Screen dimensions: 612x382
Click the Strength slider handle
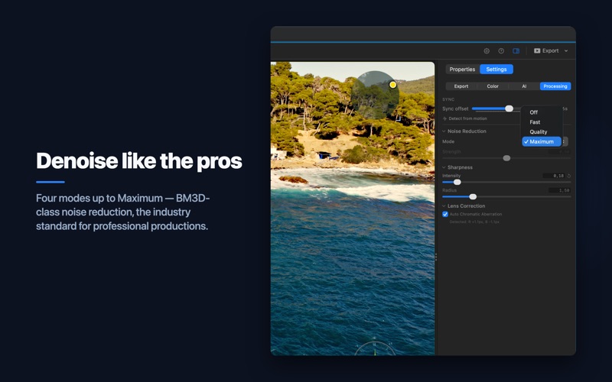506,158
